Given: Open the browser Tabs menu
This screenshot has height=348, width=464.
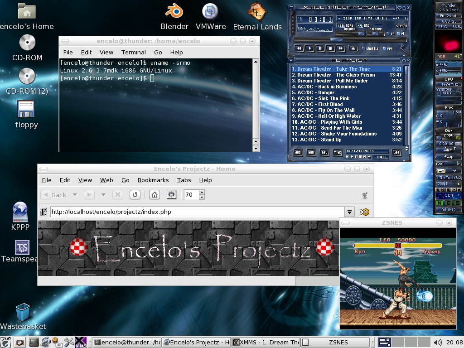Looking at the screenshot, I should tap(184, 180).
